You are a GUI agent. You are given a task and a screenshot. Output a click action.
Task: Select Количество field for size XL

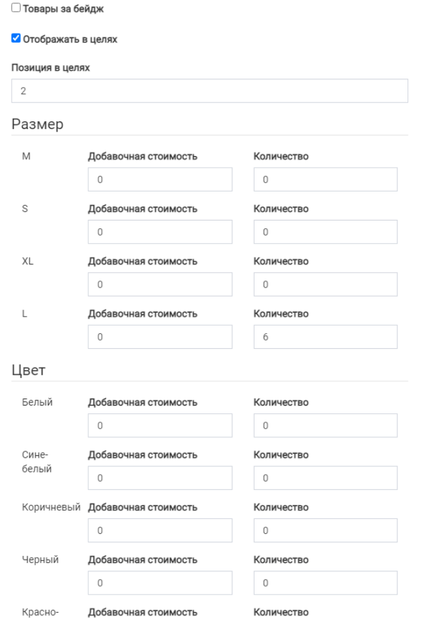[326, 284]
